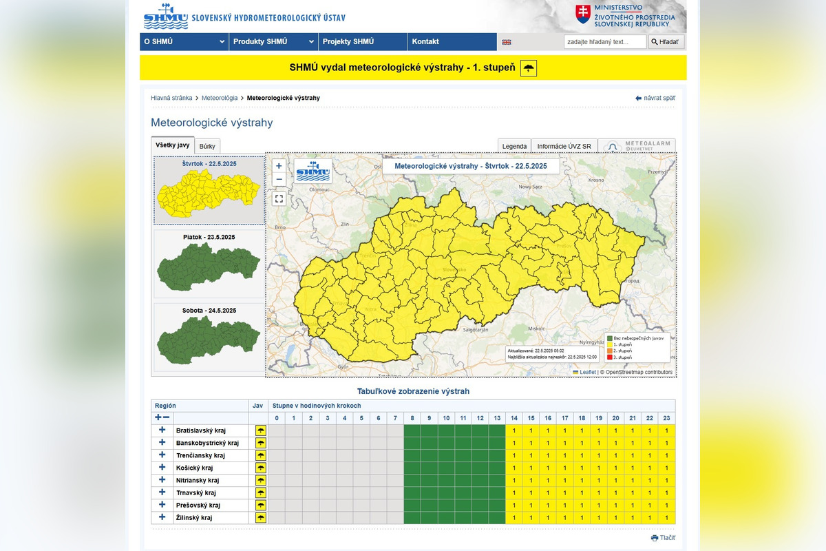Open the Legenda tab
Viewport: 826px width, 551px height.
pyautogui.click(x=514, y=146)
